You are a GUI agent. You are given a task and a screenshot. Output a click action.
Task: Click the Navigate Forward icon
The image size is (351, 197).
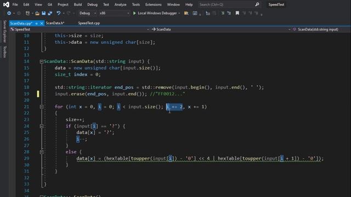click(19, 13)
